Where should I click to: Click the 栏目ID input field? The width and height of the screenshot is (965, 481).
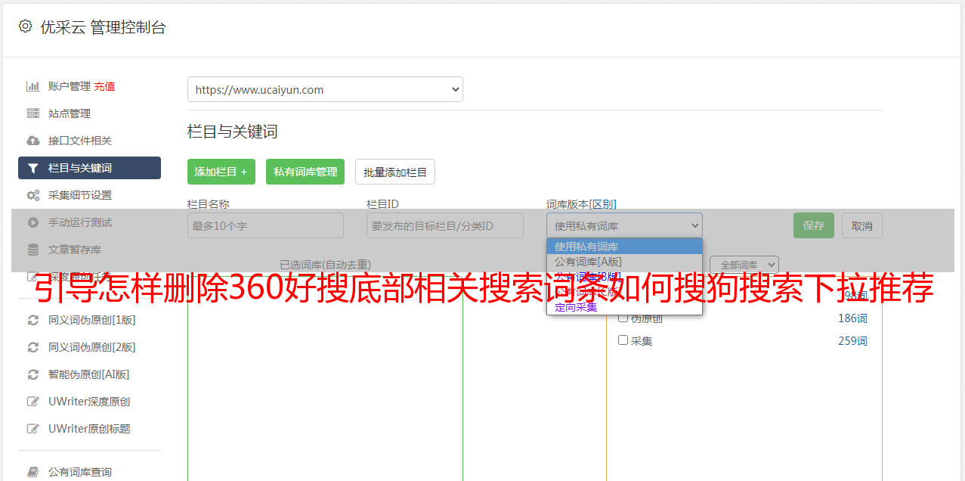click(x=445, y=225)
